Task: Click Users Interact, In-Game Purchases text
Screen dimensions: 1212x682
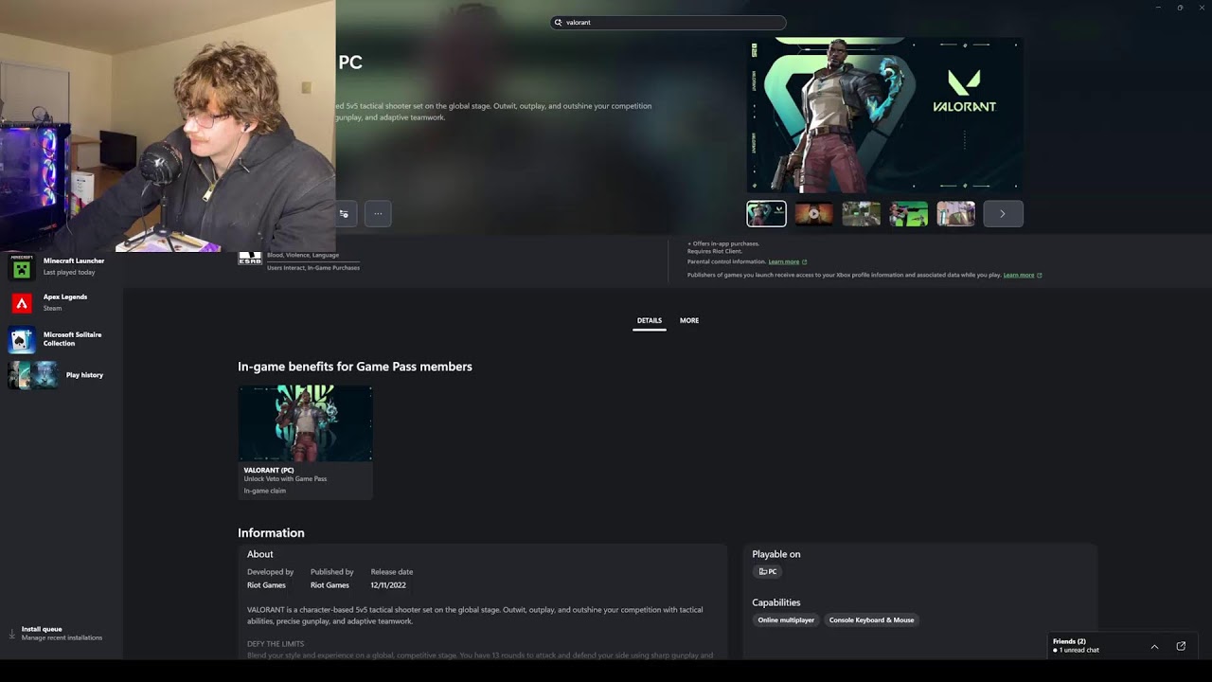Action: 313,268
